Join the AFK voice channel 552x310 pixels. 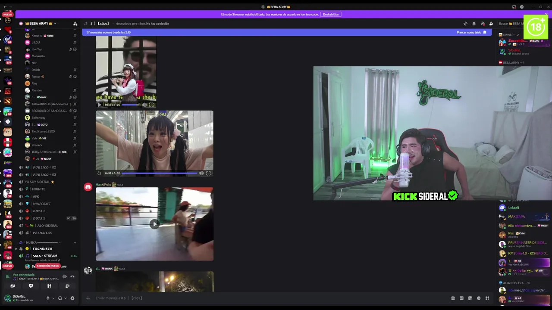click(47, 196)
